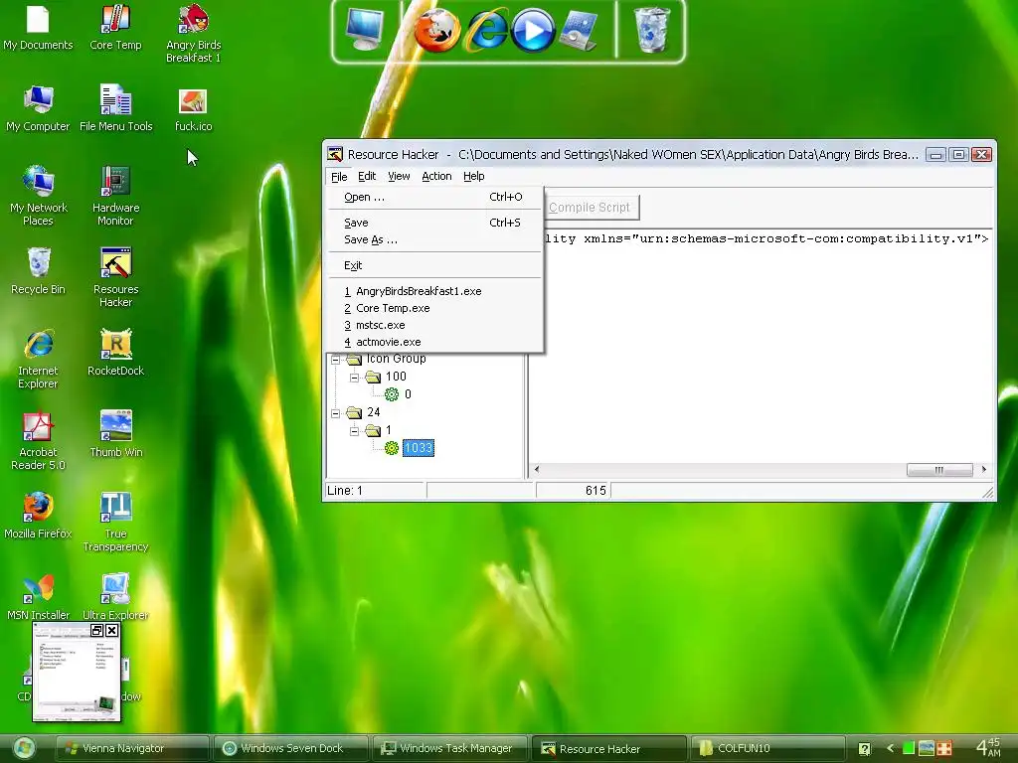
Task: Switch to Windows Seven Dock taskbar button
Action: 291,748
